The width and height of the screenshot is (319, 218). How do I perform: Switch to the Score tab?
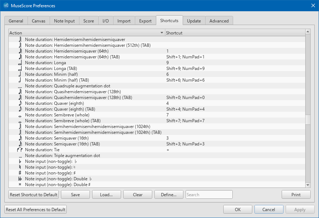pos(88,21)
